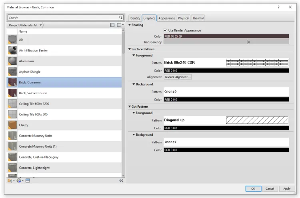
Task: Select the Asphalt Shingle thumbnail
Action: (12, 72)
